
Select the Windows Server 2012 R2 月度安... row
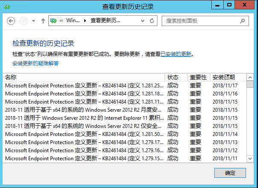pyautogui.click(x=125, y=110)
